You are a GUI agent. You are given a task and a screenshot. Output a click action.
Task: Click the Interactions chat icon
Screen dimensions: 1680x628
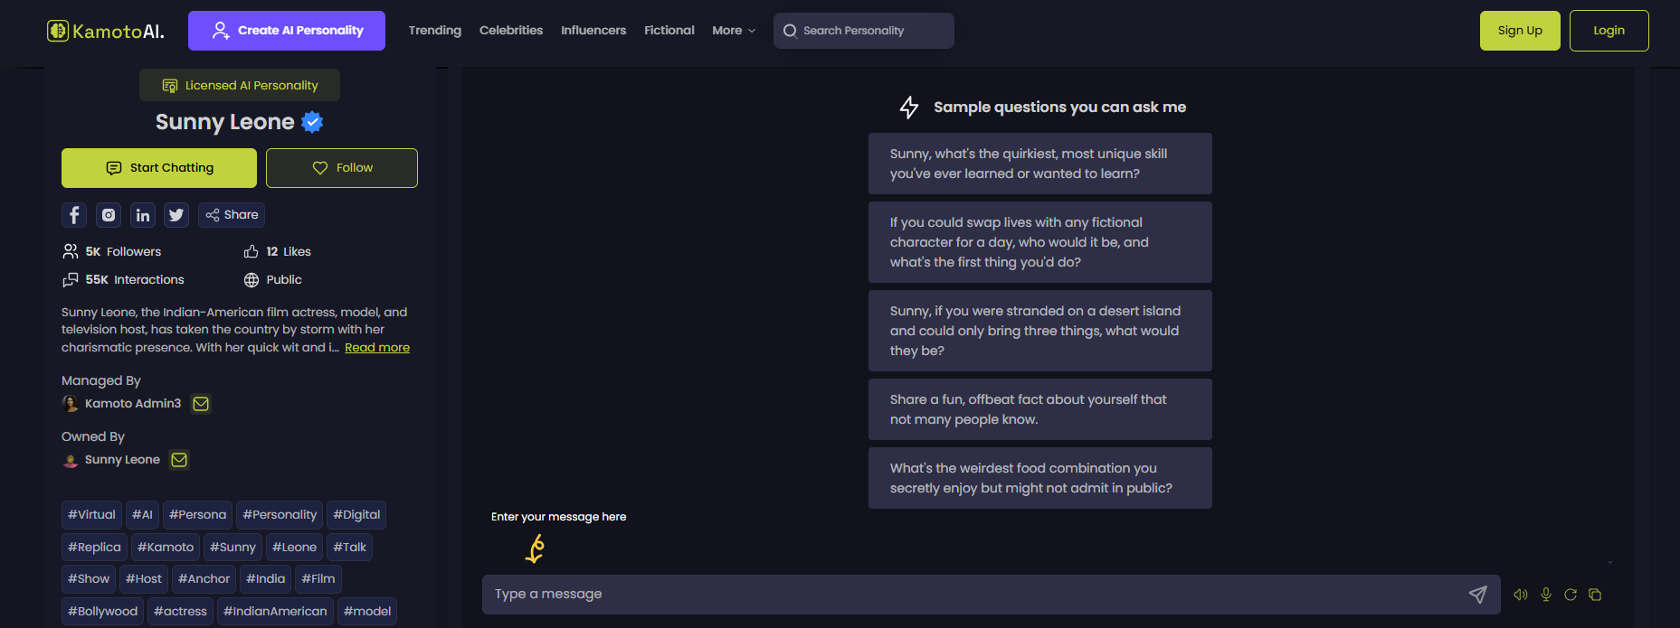click(x=71, y=280)
